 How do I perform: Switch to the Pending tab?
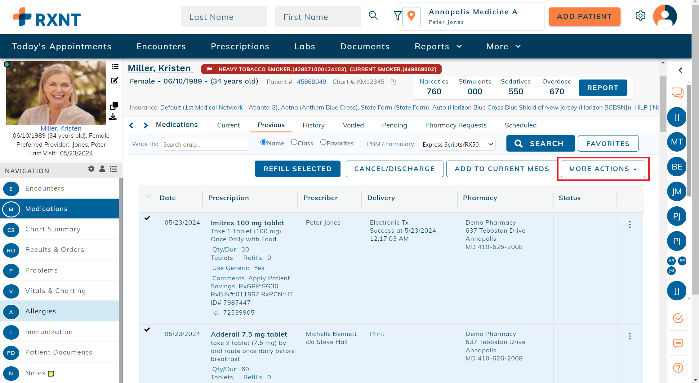click(394, 125)
